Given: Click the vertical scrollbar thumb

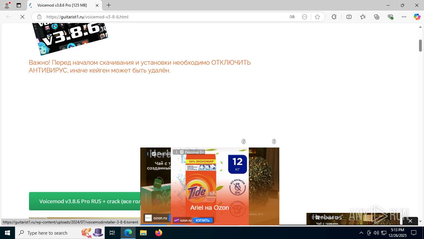Looking at the screenshot, I should [x=420, y=46].
